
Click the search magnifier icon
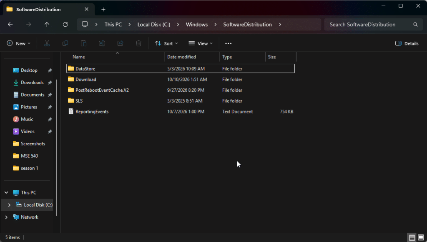pyautogui.click(x=415, y=25)
